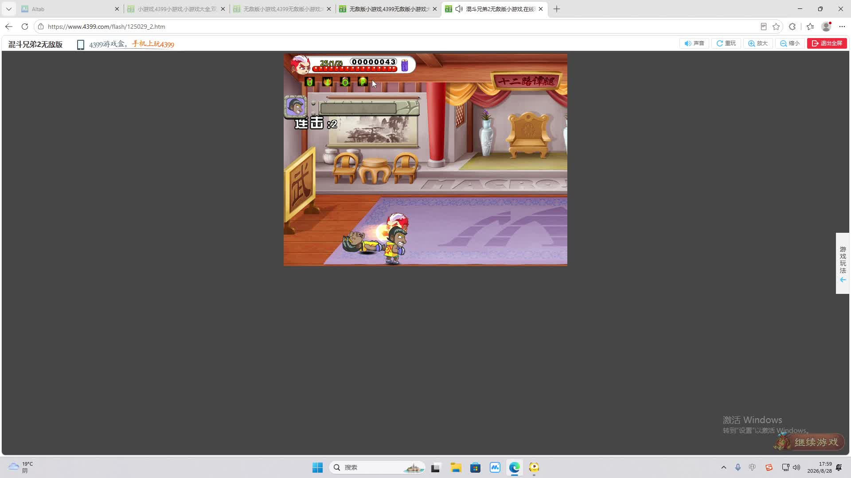Open the reader view icon

tap(764, 27)
